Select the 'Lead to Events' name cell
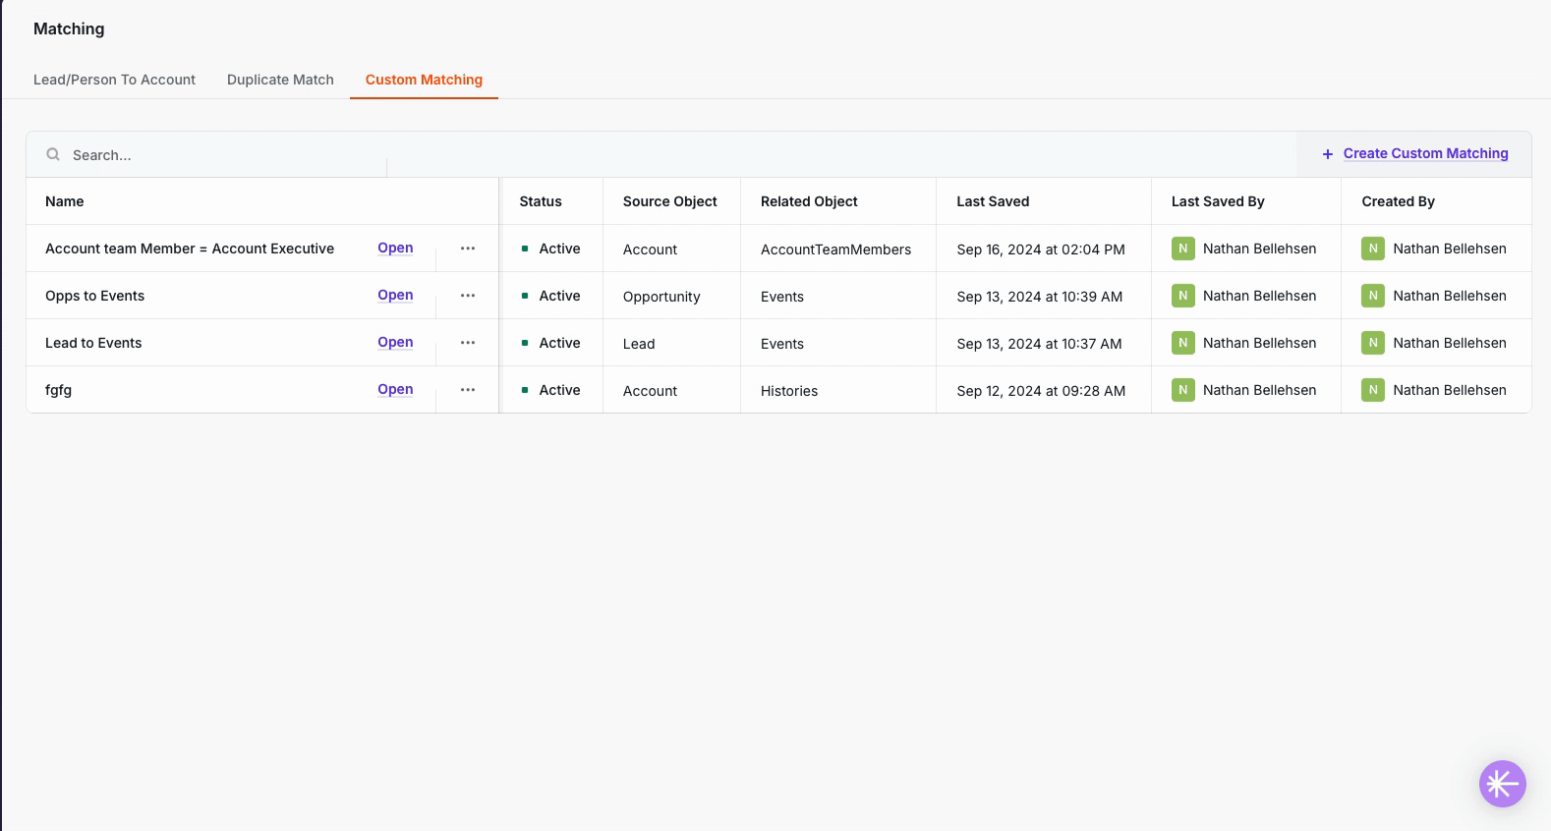 [x=93, y=343]
